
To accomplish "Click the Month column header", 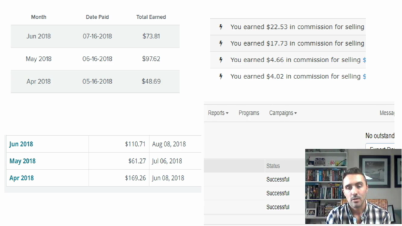I will 39,17.
